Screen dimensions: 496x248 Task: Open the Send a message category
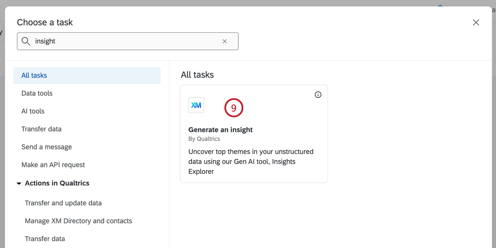(47, 147)
